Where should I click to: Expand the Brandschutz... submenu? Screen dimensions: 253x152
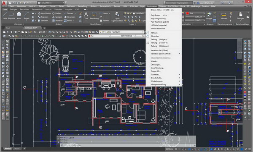click(x=164, y=78)
